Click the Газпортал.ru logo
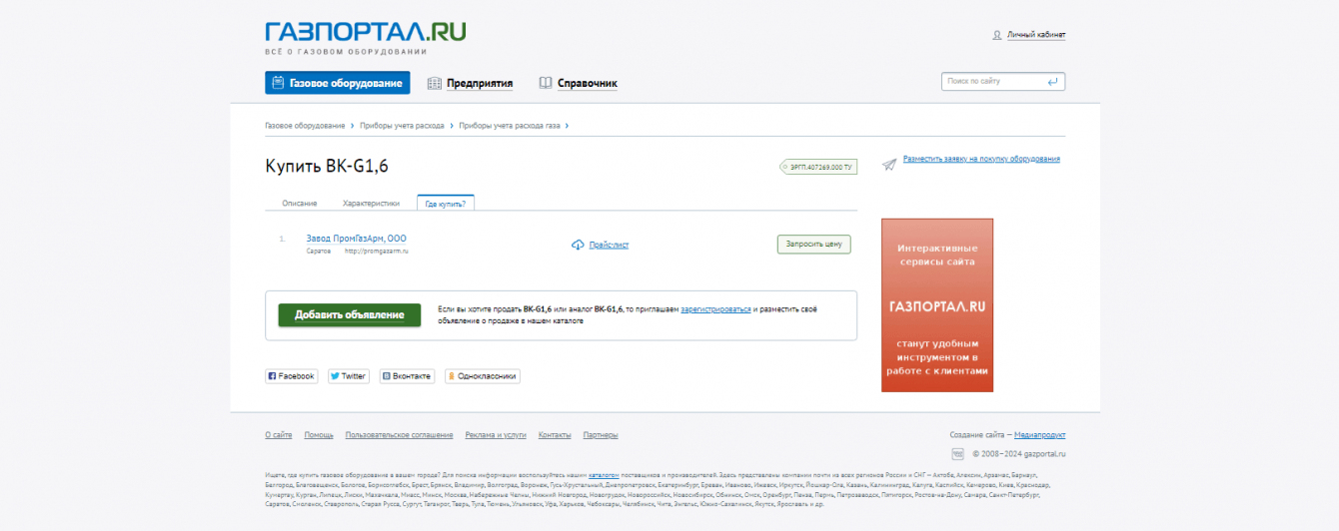Viewport: 1339px width, 531px height. click(365, 31)
